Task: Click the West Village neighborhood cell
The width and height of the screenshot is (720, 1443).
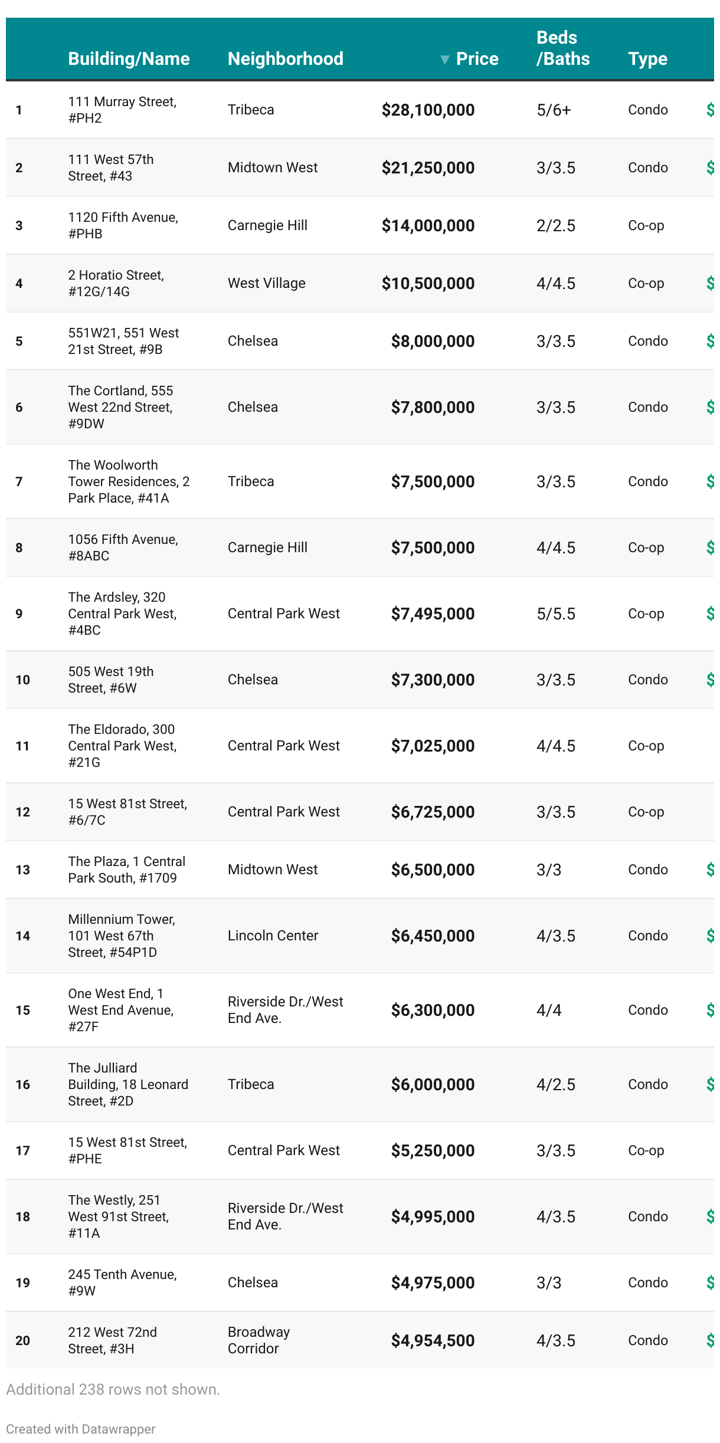Action: click(x=266, y=283)
